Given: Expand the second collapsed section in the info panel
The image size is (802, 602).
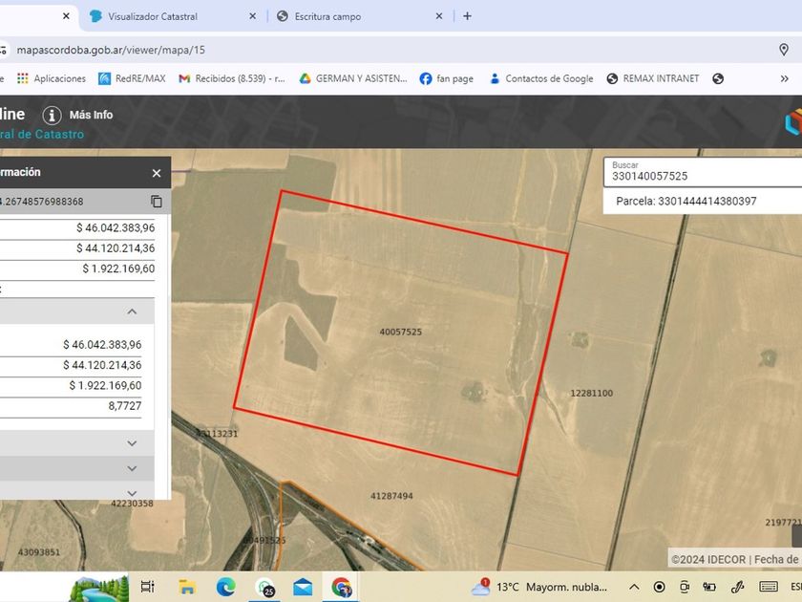Looking at the screenshot, I should [x=133, y=468].
